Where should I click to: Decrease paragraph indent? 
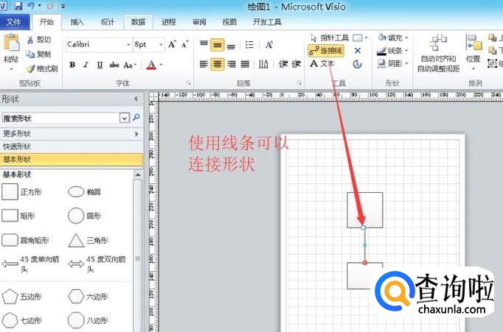283,64
